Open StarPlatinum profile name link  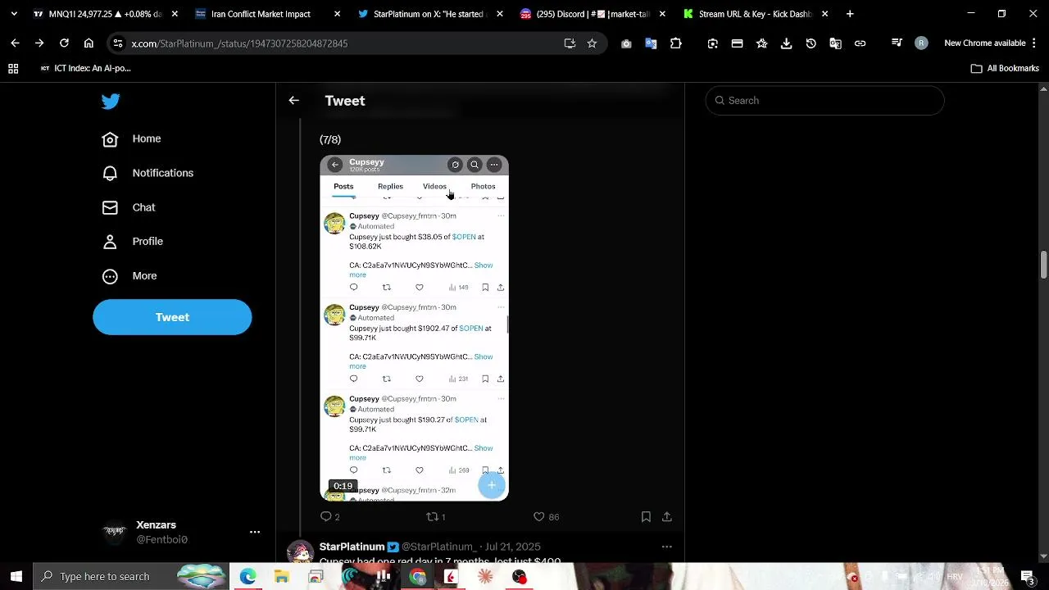point(352,547)
